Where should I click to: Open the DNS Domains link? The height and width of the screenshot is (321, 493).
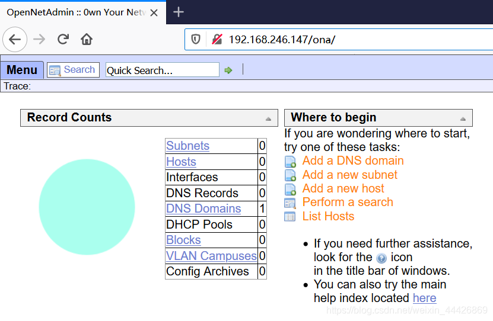click(203, 208)
